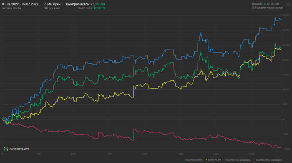Click the 4 000 x-axis label
Screen dimensions: 292x163
pos(144,154)
